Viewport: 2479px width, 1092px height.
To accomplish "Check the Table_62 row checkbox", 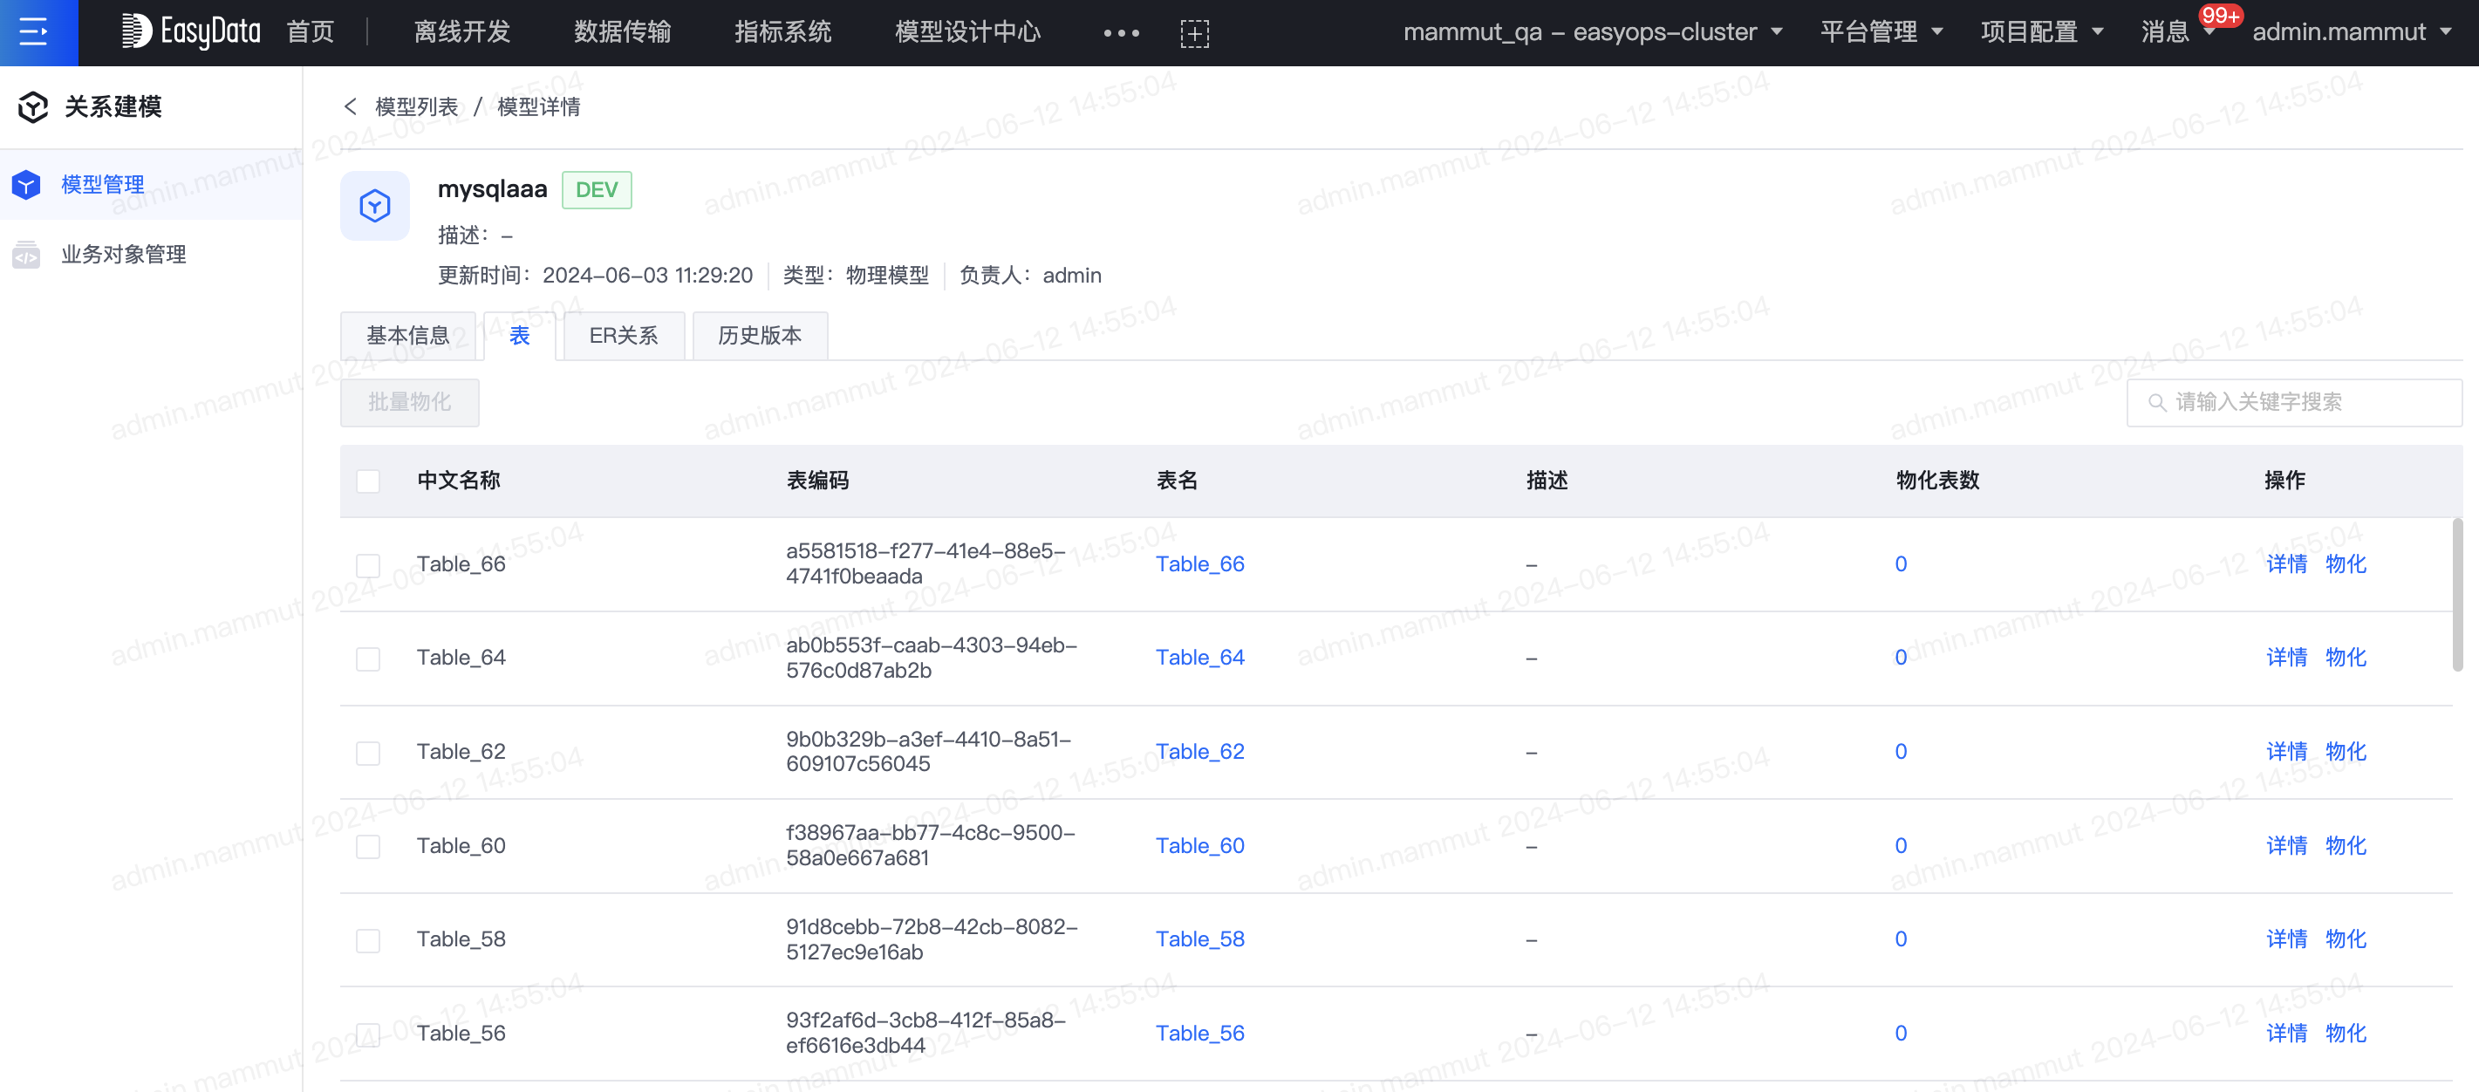I will point(367,753).
